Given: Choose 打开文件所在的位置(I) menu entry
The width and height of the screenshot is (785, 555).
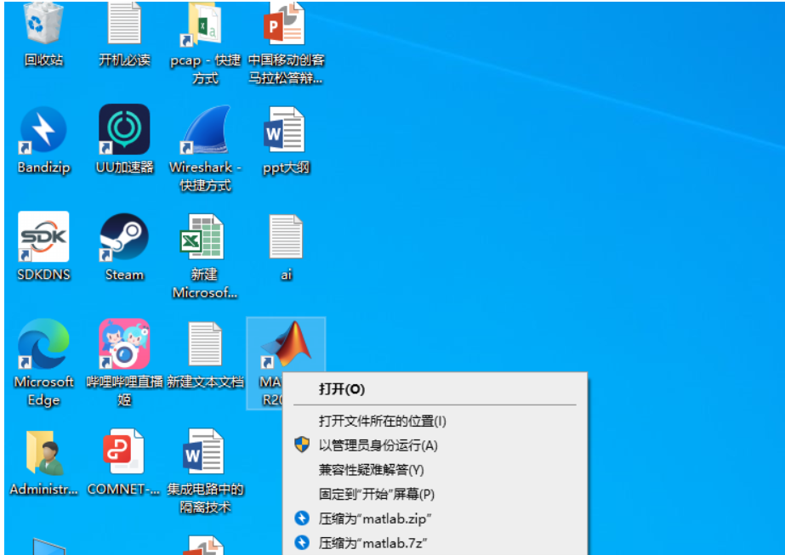Looking at the screenshot, I should coord(435,421).
